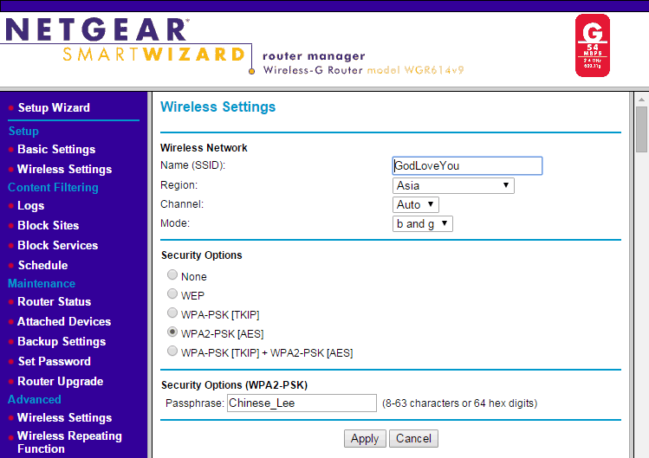Click the NETGEAR Smart Wizard logo
This screenshot has width=649, height=458.
[126, 43]
